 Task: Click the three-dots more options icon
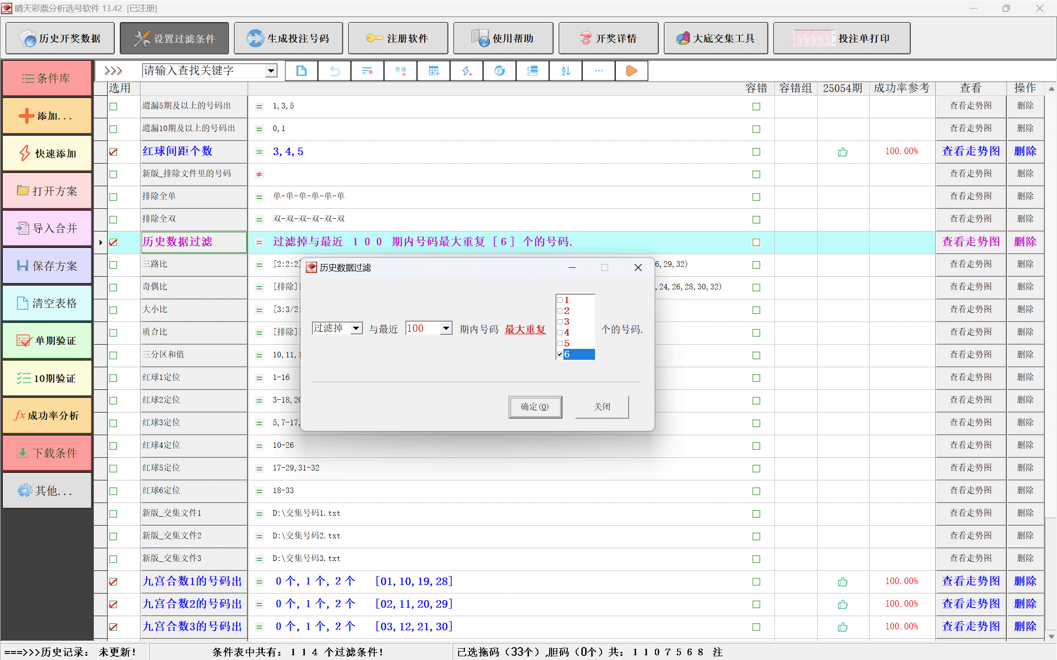click(x=598, y=71)
